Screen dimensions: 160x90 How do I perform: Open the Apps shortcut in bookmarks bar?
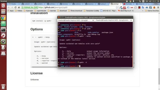(10, 10)
